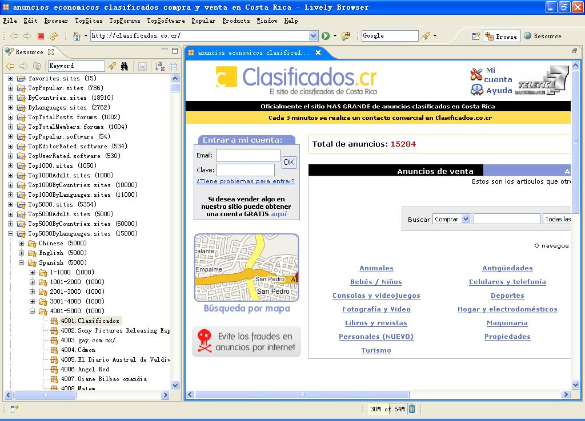Screen dimensions: 585x421
Task: Collapse the Spanish folder
Action: [21, 262]
